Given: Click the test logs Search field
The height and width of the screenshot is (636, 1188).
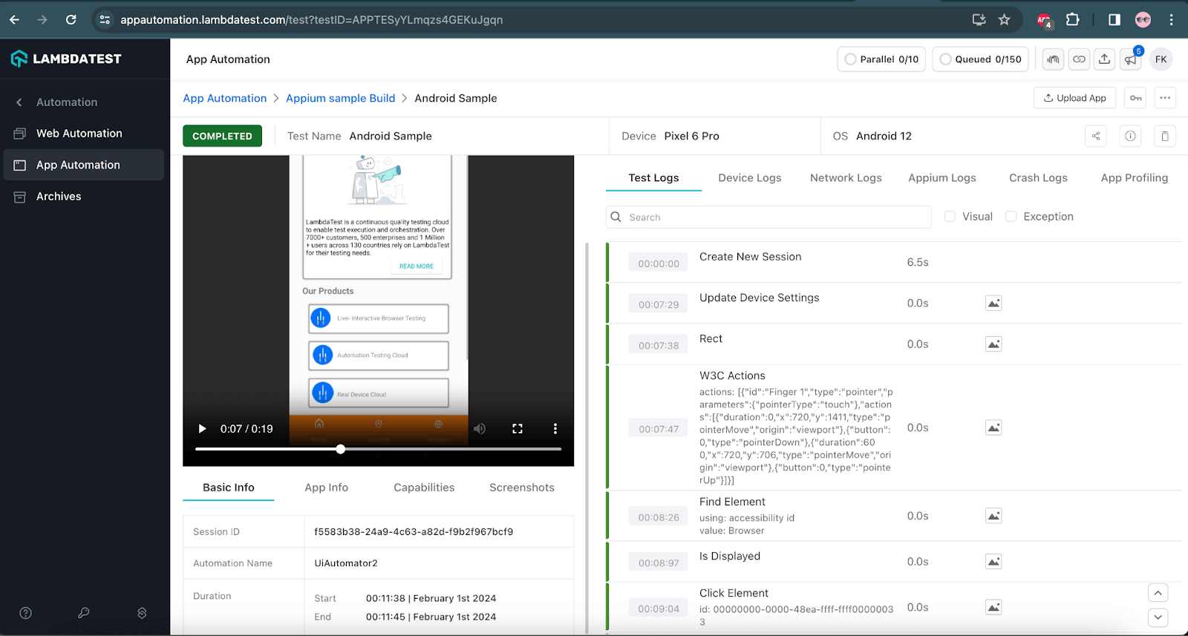Looking at the screenshot, I should tap(772, 217).
